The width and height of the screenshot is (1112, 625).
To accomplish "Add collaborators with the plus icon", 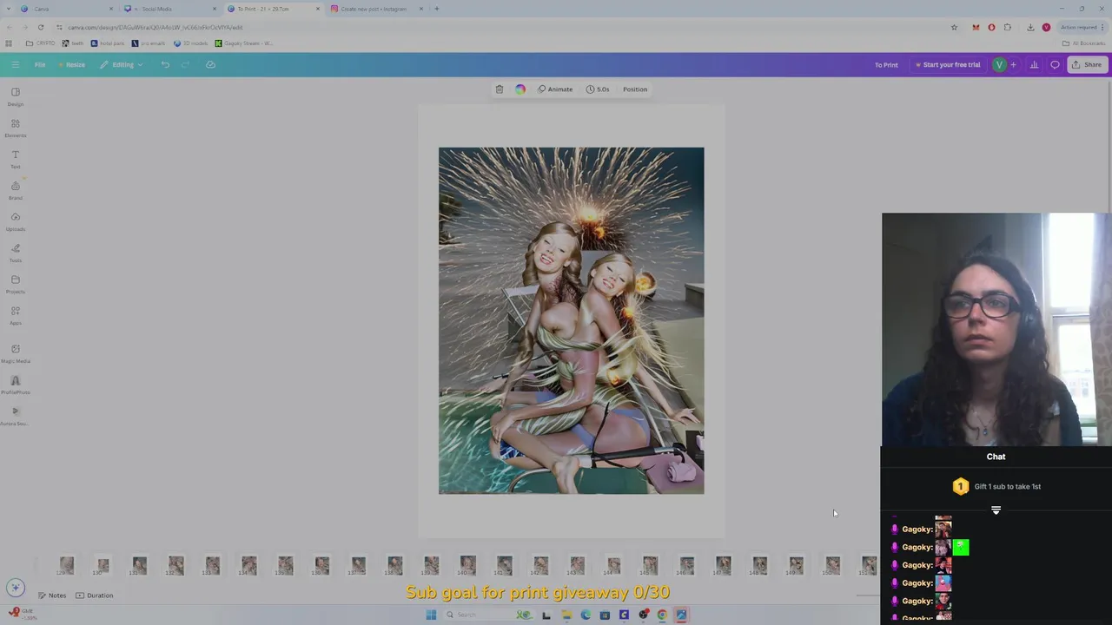I will click(x=1013, y=65).
